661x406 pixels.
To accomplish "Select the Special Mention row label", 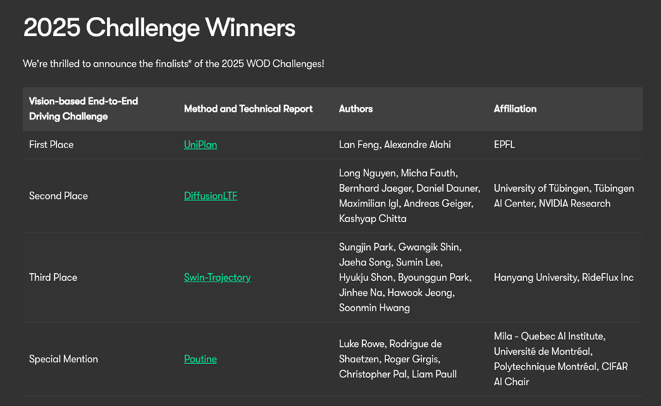I will point(63,359).
